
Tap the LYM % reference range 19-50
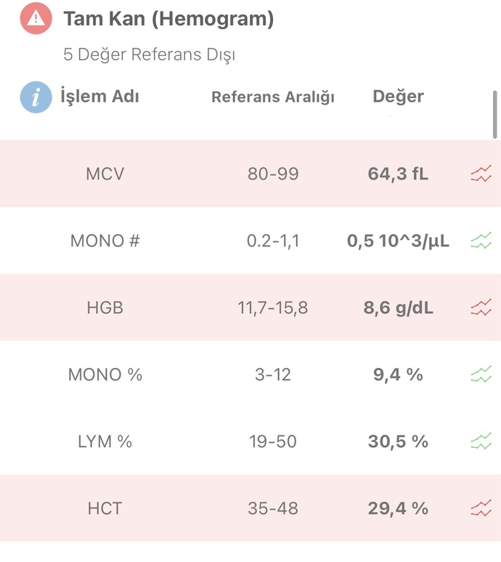(x=273, y=441)
